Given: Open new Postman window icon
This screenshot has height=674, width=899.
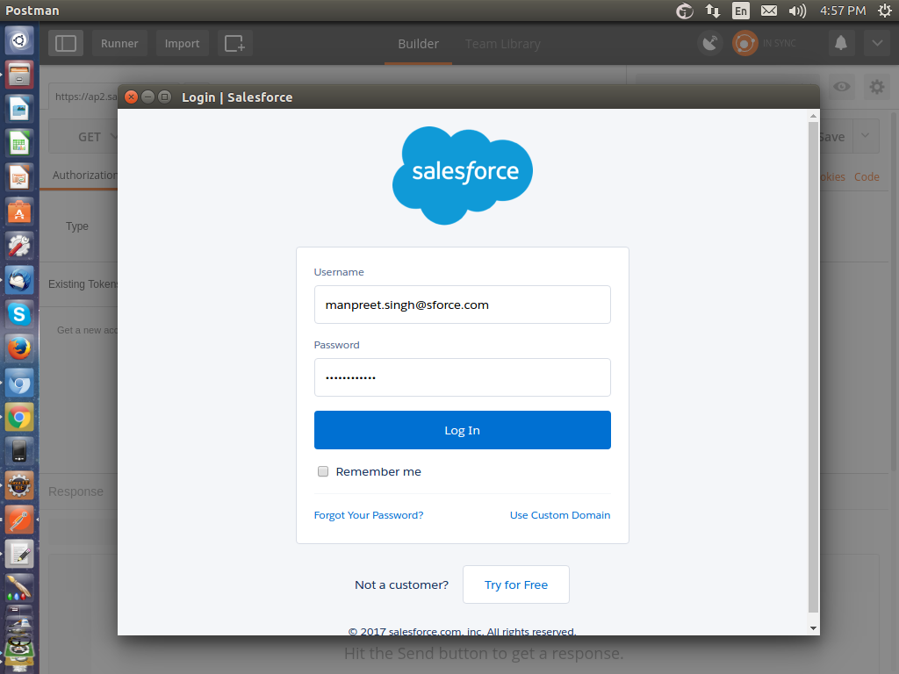Looking at the screenshot, I should click(x=234, y=44).
